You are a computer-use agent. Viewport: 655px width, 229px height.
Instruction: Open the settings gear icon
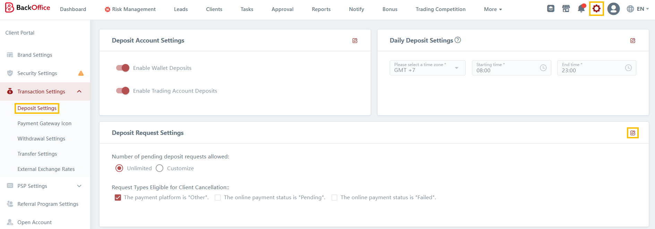pyautogui.click(x=596, y=9)
